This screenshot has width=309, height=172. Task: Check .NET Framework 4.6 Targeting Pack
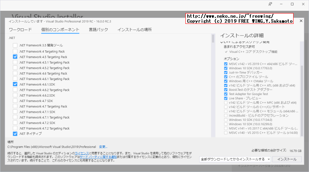(x=15, y=73)
